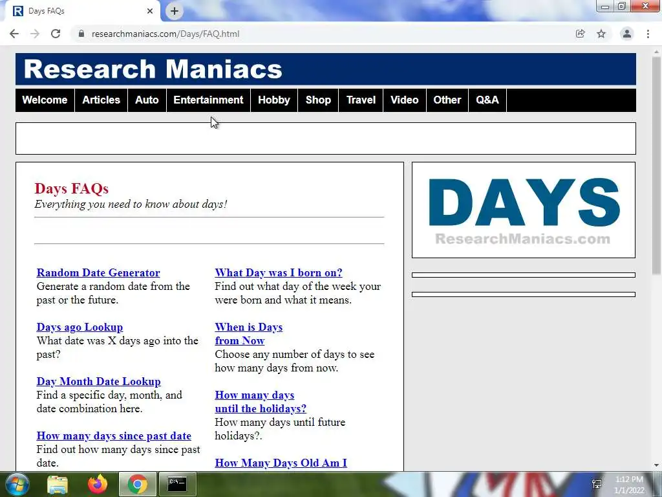662x497 pixels.
Task: Click the network tray icon
Action: pos(597,484)
